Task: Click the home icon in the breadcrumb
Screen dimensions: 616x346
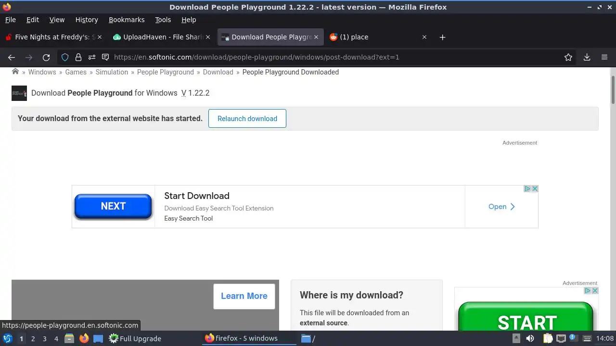Action: pos(15,72)
